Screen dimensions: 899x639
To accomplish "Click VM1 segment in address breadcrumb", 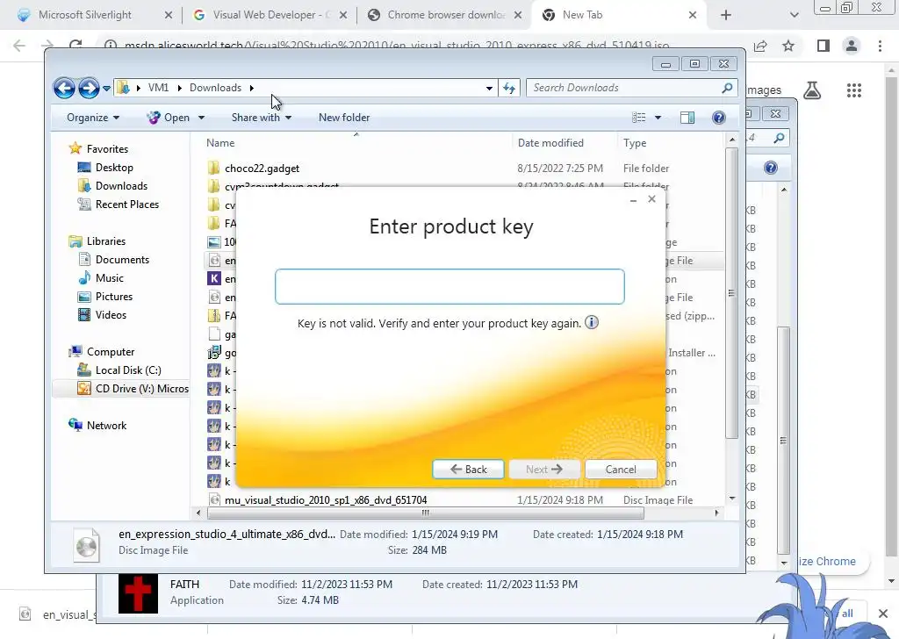I will click(158, 88).
